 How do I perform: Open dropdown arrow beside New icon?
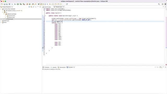point(3,4)
